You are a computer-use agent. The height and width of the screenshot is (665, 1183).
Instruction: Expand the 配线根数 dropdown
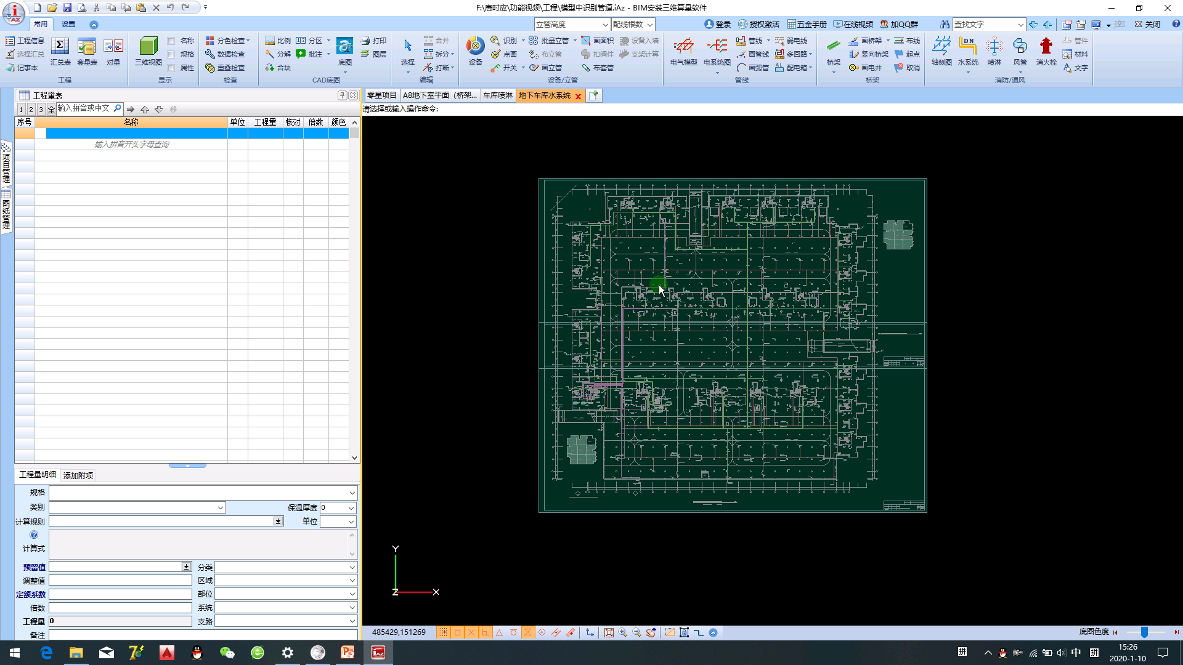point(649,25)
